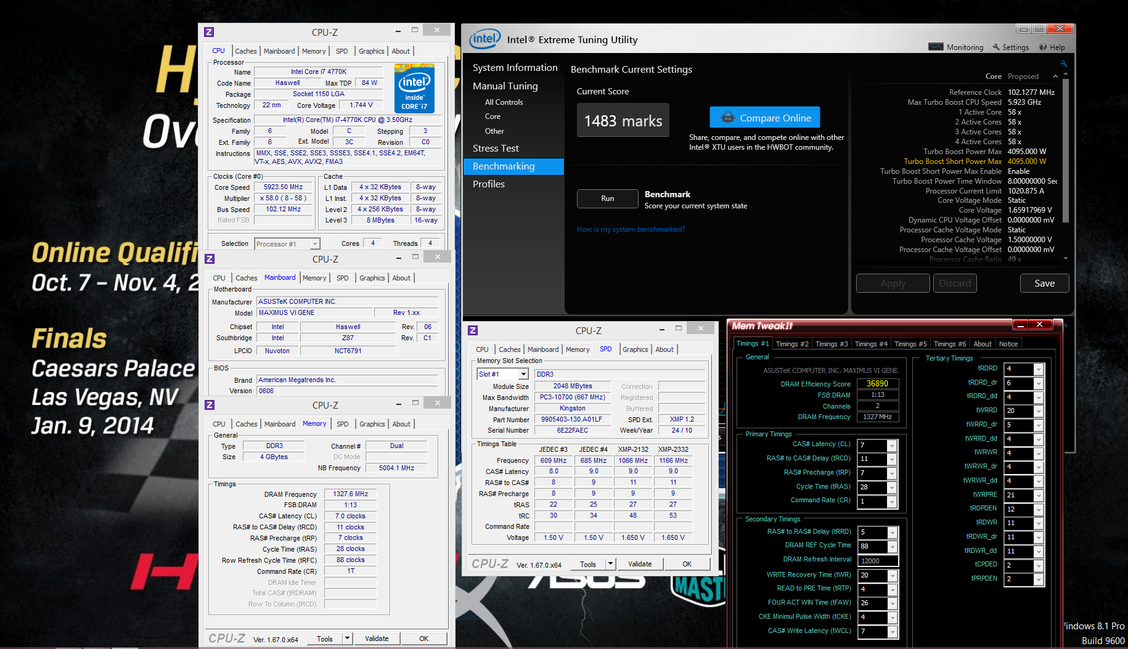Click Core Voltage value 1.65917969 V
1128x649 pixels.
(x=1030, y=210)
